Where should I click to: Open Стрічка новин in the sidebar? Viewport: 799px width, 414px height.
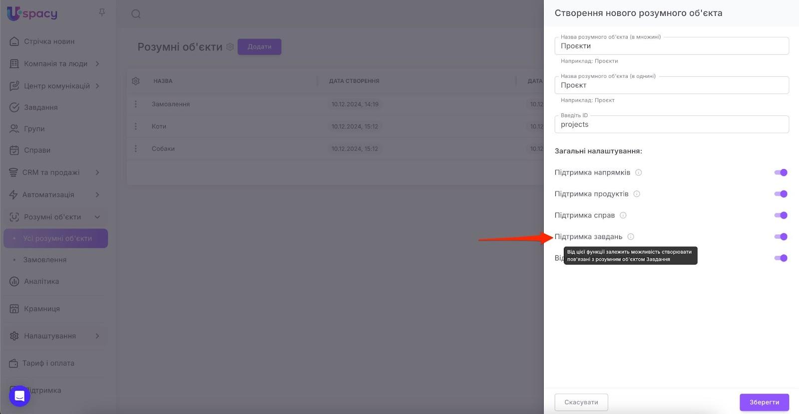click(x=49, y=41)
